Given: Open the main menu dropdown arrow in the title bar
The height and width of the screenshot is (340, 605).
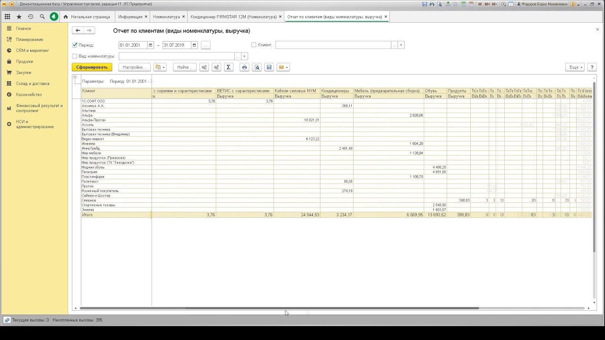Looking at the screenshot, I should pos(12,4).
